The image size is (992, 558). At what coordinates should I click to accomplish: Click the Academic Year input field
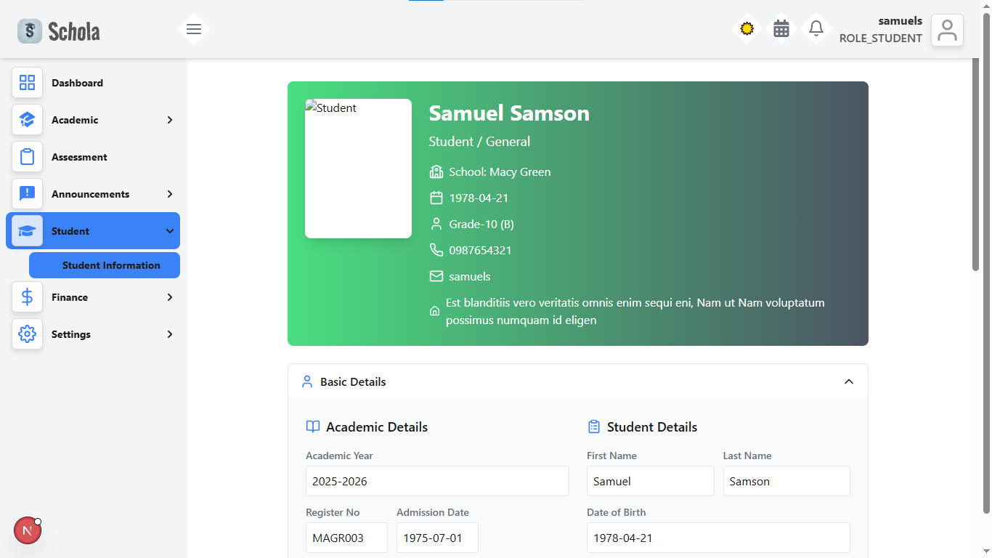[436, 481]
